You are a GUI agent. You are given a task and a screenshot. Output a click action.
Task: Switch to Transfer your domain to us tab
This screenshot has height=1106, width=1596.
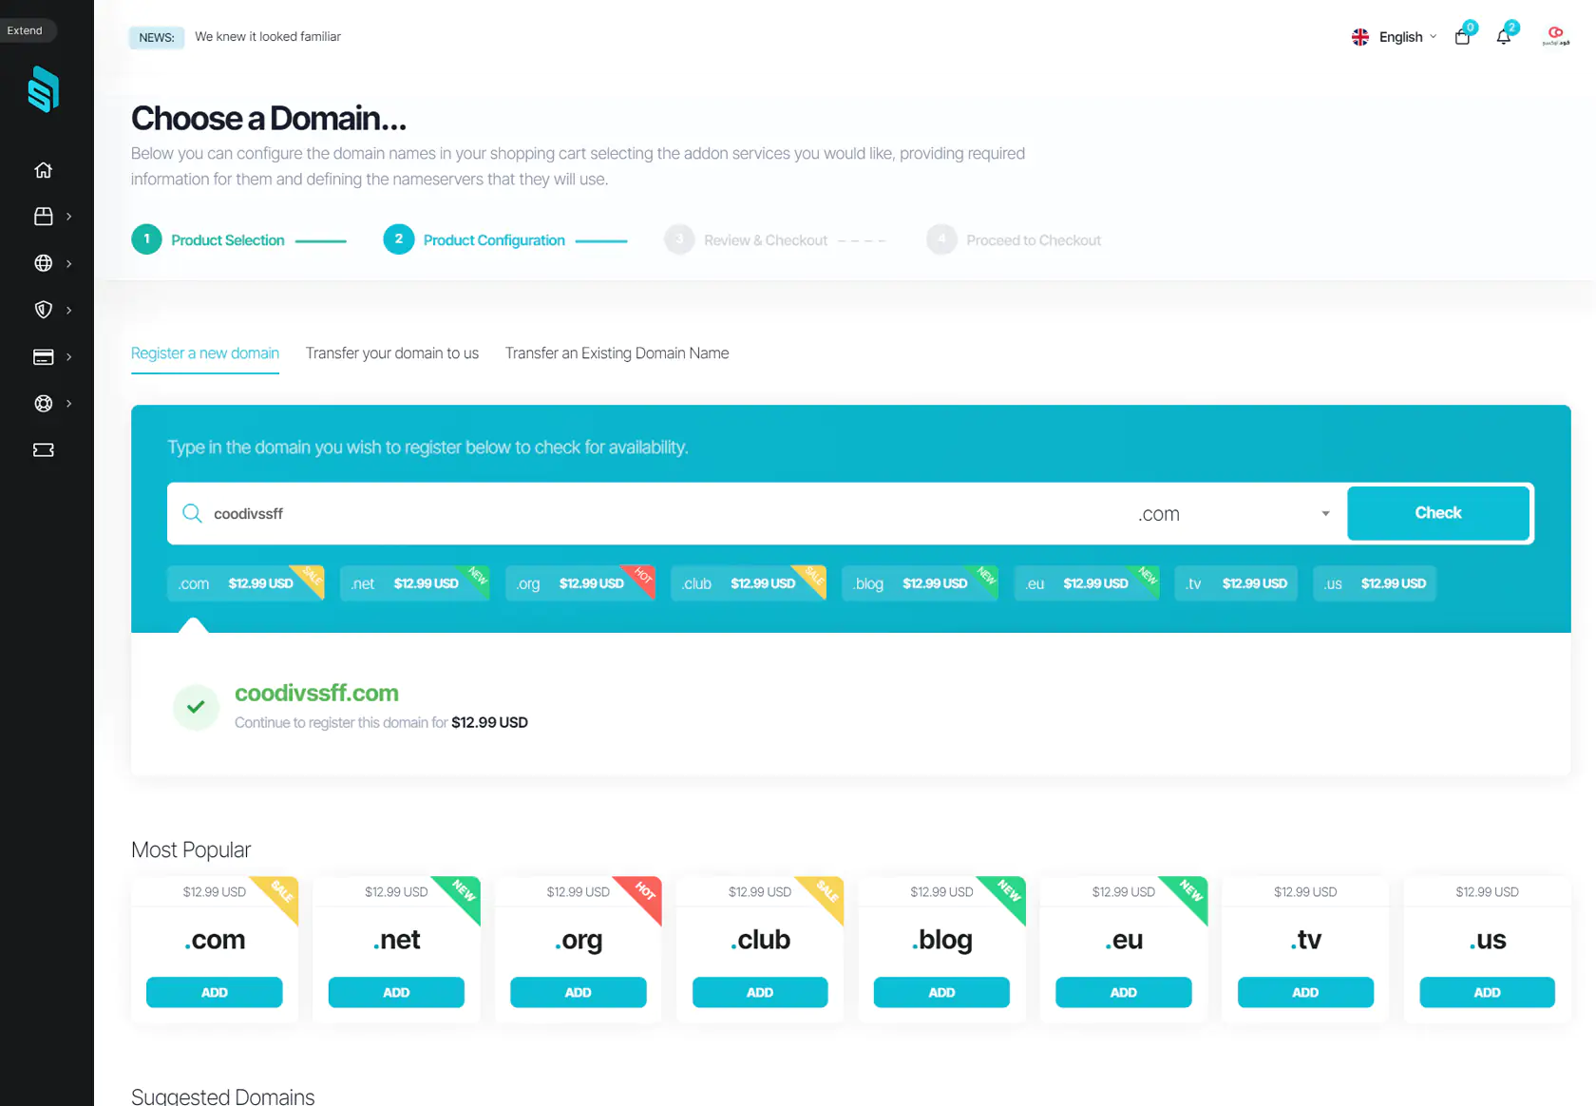[392, 353]
